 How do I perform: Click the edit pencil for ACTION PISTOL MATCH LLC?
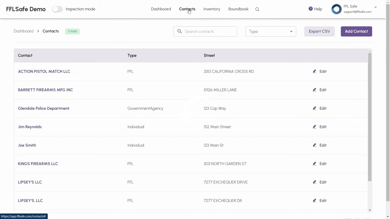coord(314,71)
